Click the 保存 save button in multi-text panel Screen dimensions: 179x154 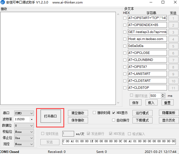pos(135,102)
